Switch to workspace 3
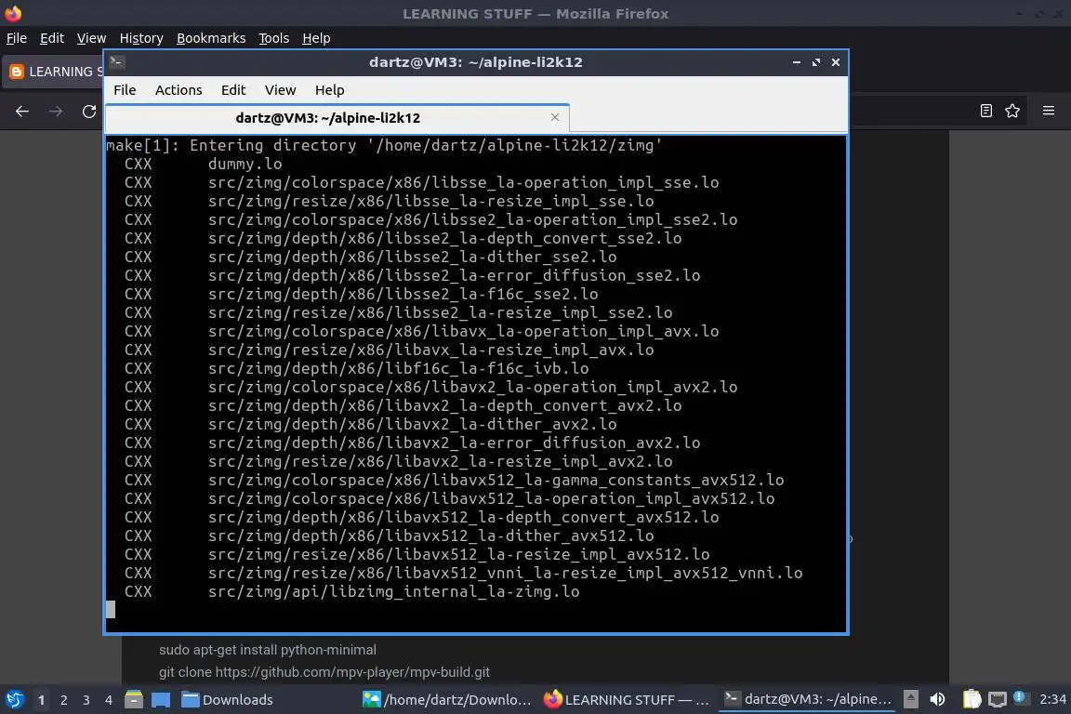1071x714 pixels. point(86,700)
